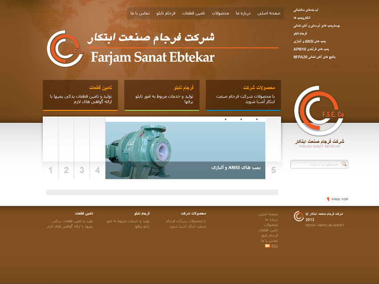Open 'صفحه اصلی' in the top navigation bar
Image resolution: width=379 pixels, height=284 pixels.
(x=269, y=13)
